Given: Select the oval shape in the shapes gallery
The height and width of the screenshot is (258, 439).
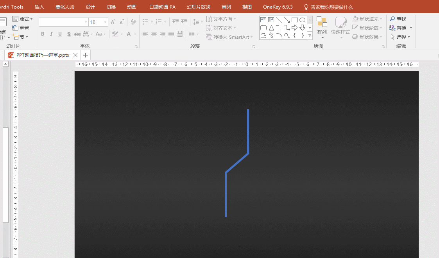Looking at the screenshot, I should coord(302,20).
